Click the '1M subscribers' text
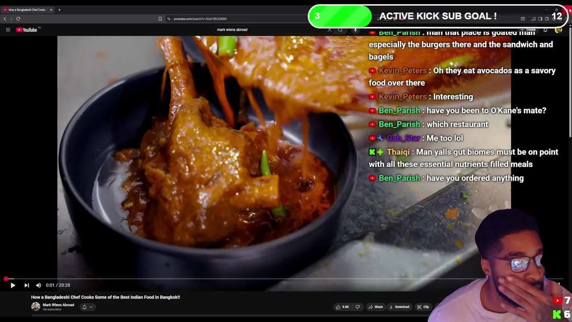 tap(52, 309)
